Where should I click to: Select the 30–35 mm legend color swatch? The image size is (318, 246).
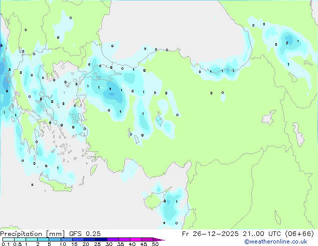(x=112, y=239)
